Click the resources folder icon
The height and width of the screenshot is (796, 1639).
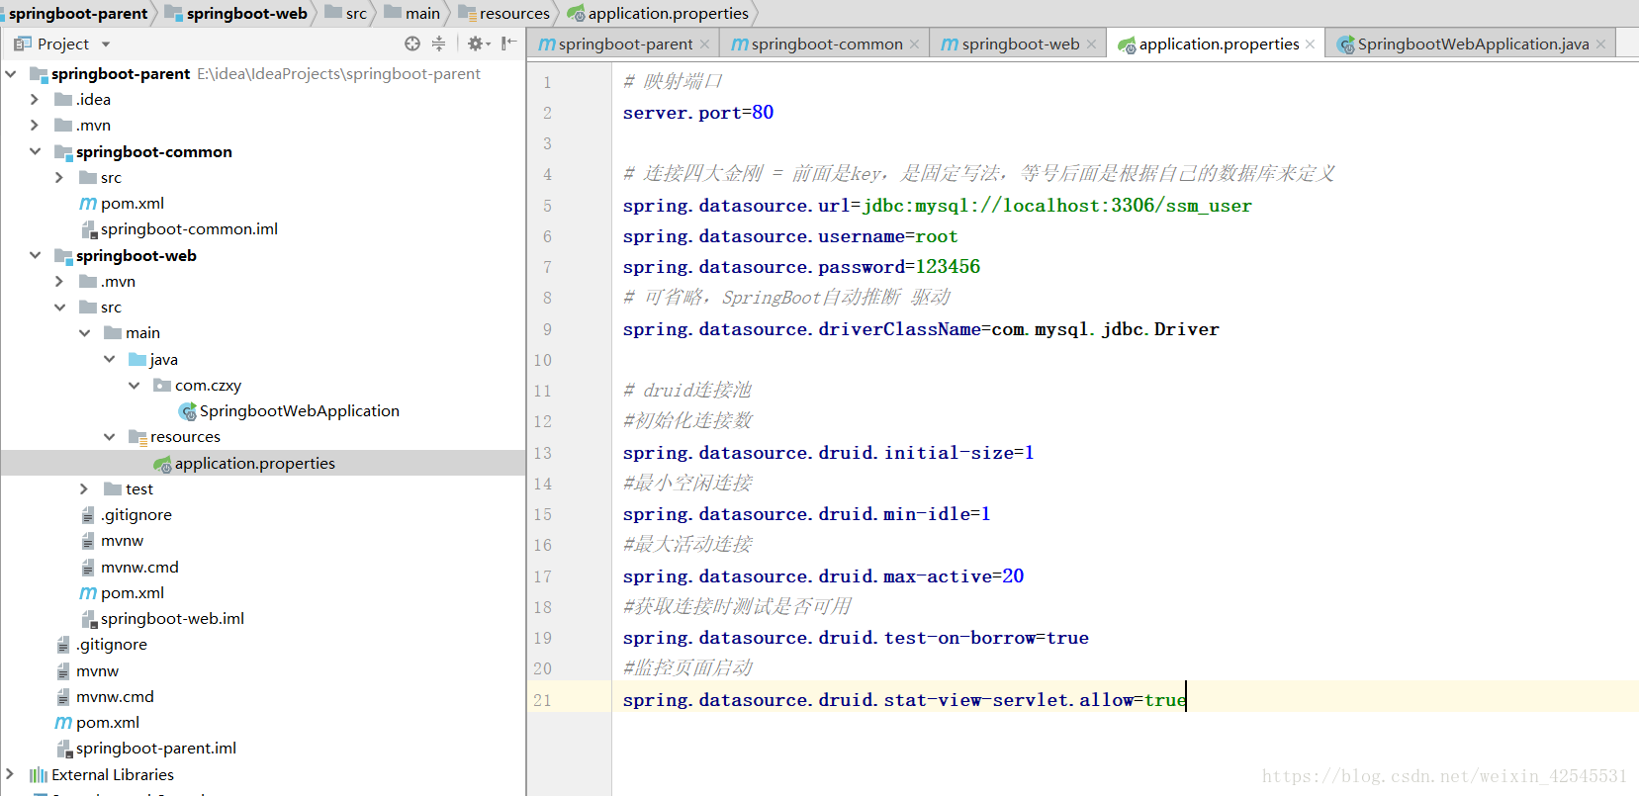[x=137, y=437]
